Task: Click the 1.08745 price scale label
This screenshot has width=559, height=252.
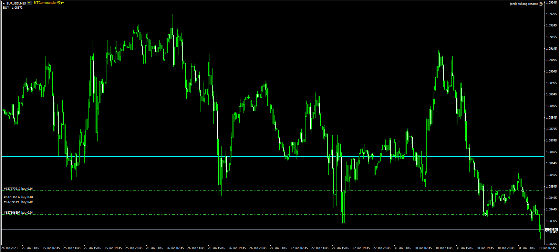Action: click(552, 141)
